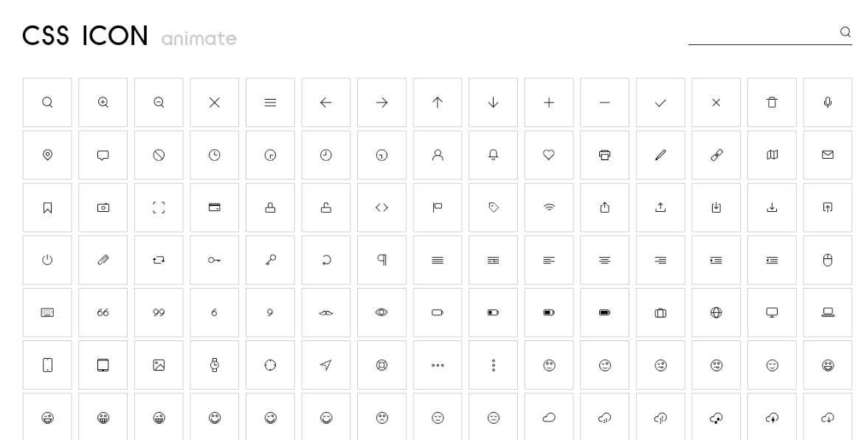Click the mustache icon
The width and height of the screenshot is (864, 440).
[x=325, y=312]
